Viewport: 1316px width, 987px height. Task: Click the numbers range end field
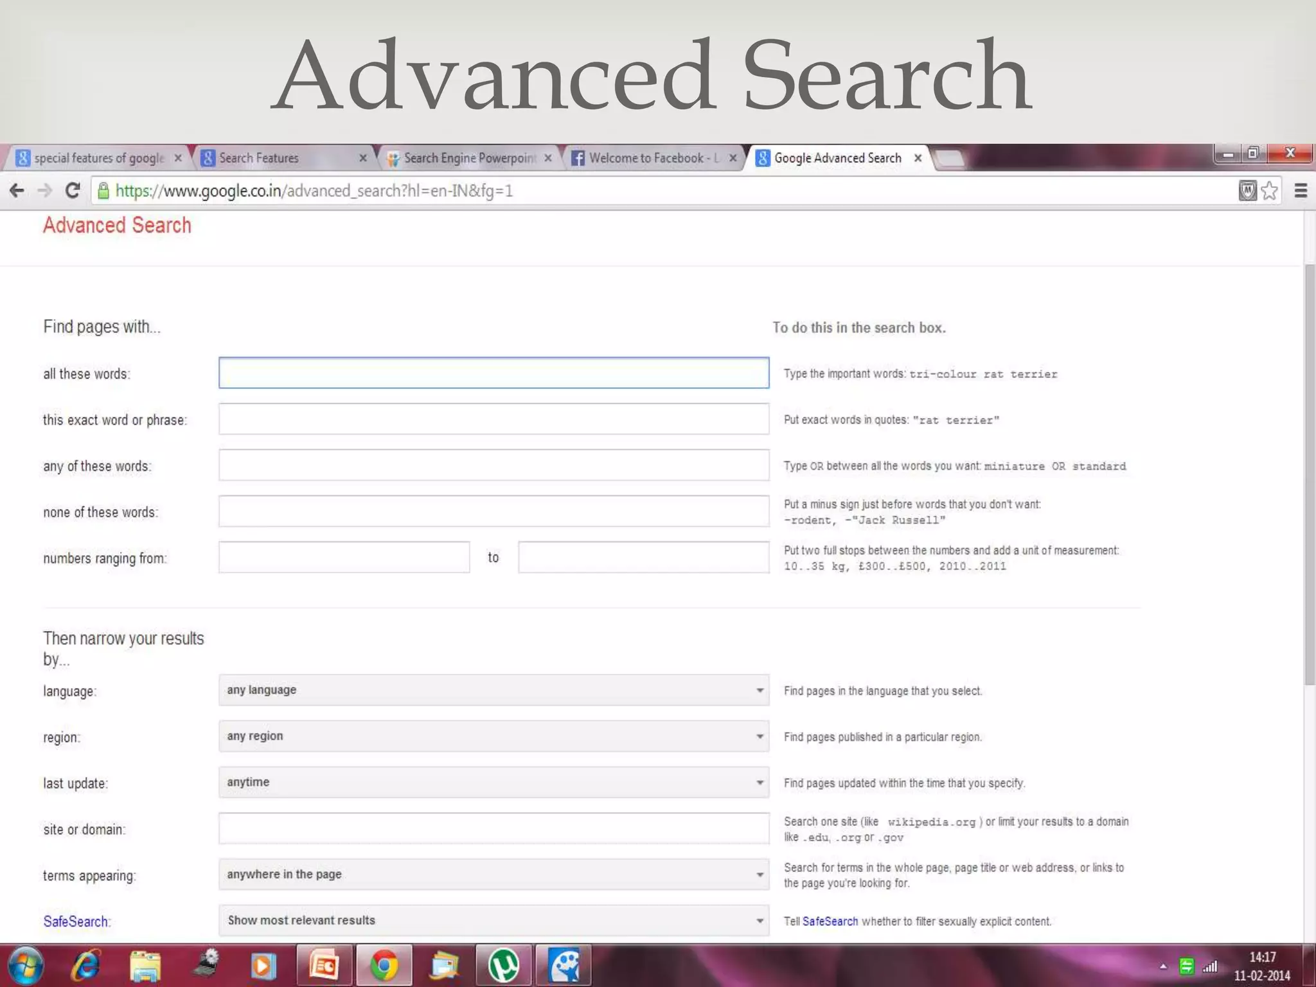coord(643,557)
